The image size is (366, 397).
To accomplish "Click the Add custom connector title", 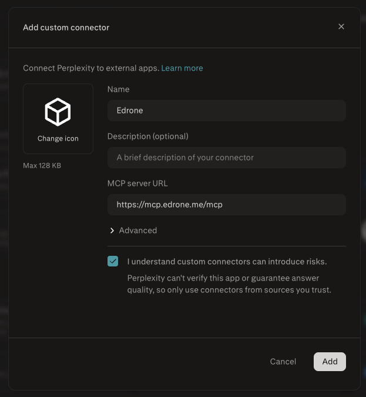I will [66, 27].
